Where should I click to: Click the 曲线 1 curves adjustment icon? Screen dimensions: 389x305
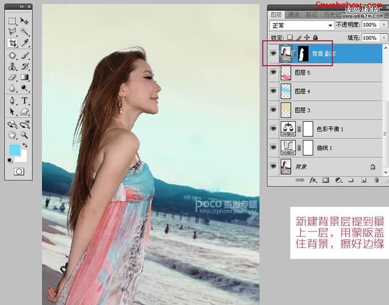click(x=288, y=148)
